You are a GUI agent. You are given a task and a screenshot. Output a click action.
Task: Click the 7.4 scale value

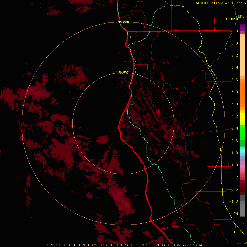pos(235,68)
